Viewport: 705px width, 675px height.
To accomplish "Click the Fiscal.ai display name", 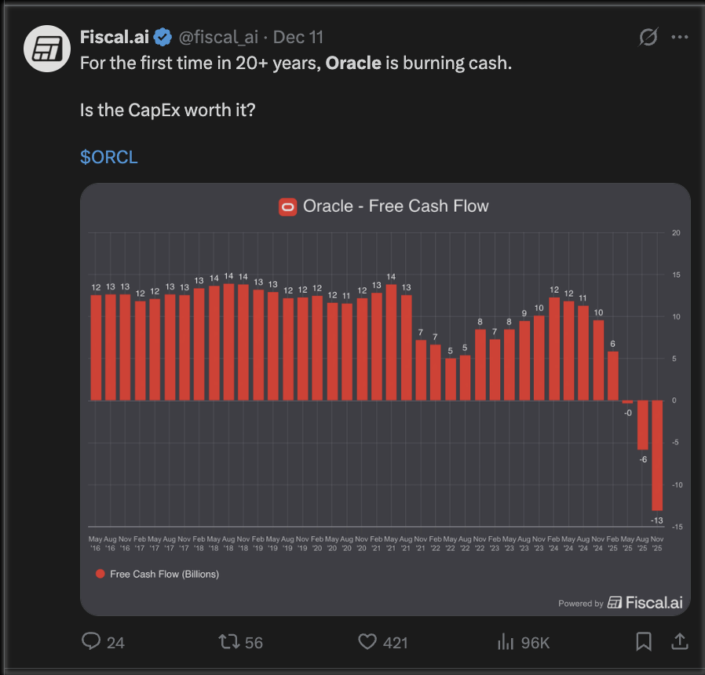I will tap(115, 37).
